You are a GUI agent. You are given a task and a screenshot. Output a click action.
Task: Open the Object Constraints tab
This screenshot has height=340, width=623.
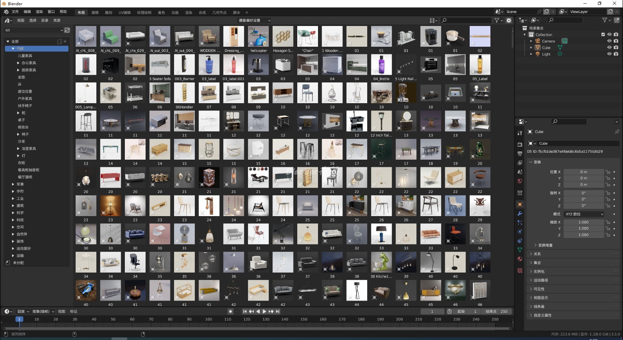tap(520, 241)
